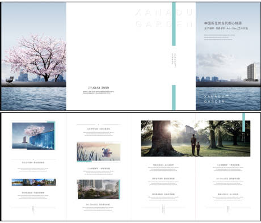
Task: Click the office chair beside the water
Action: (x=10, y=79)
